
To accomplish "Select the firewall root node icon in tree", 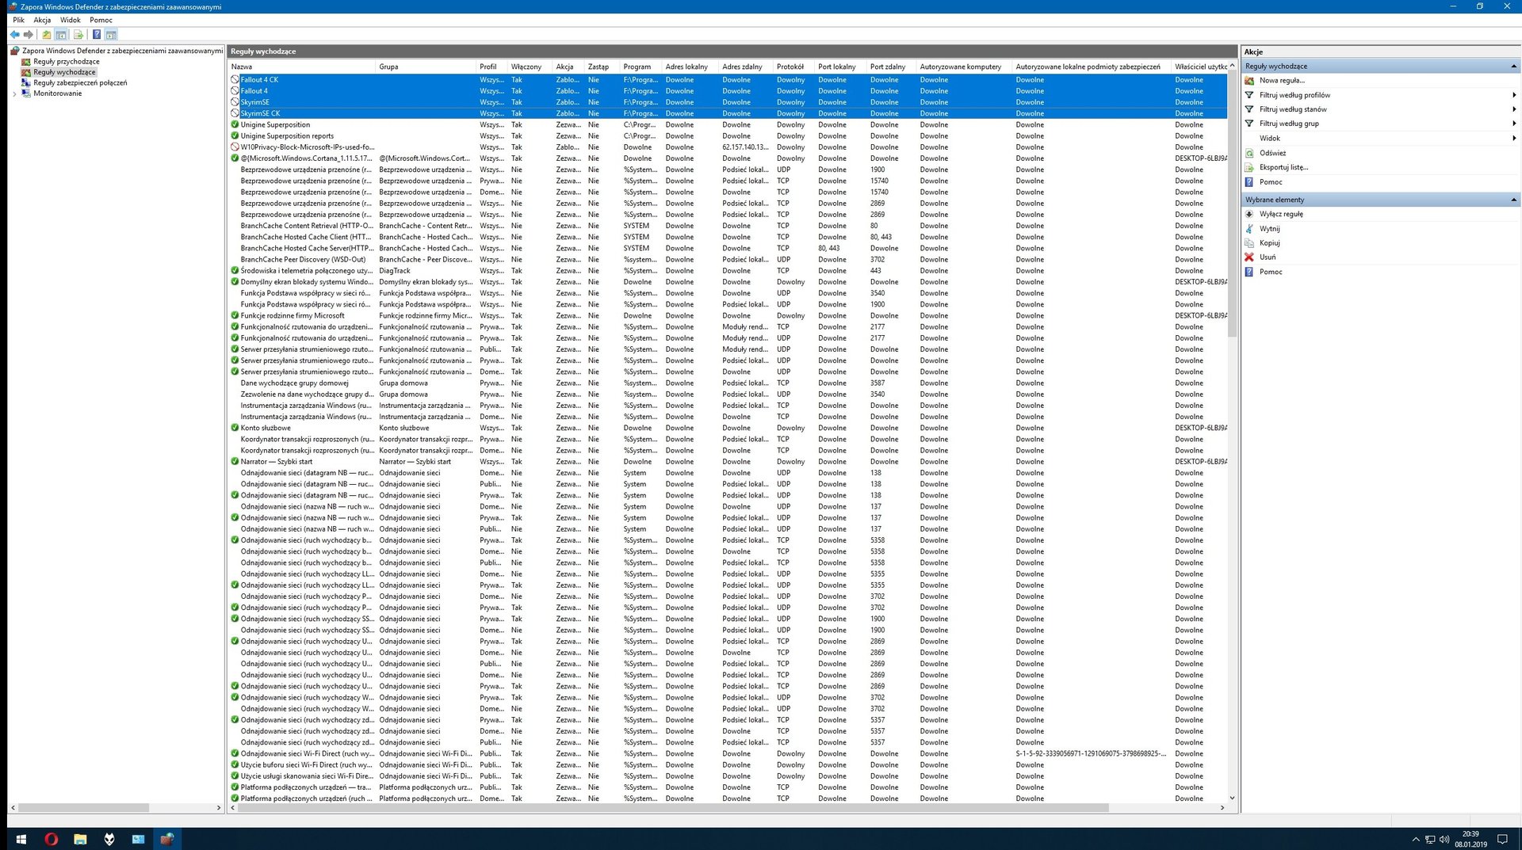I will [x=15, y=51].
